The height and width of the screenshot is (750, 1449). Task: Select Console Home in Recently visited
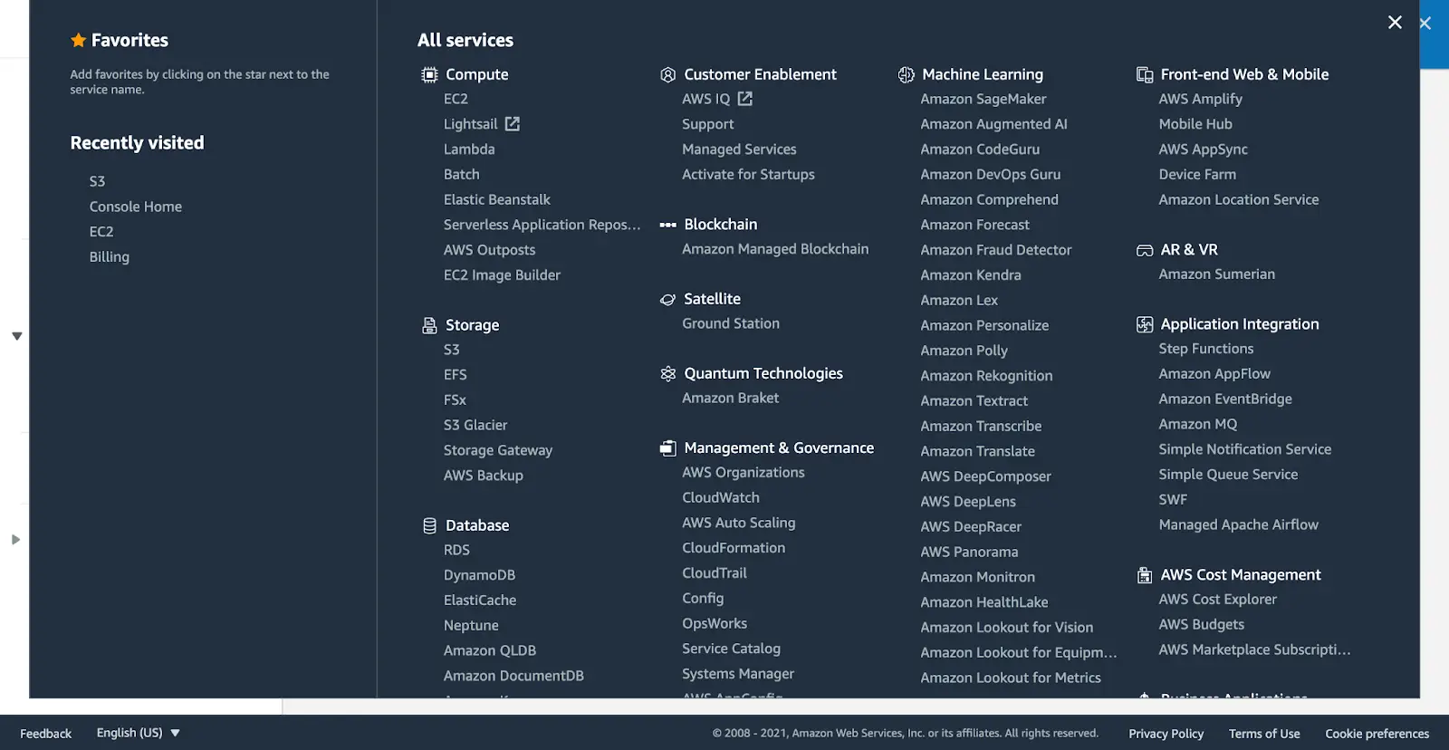tap(136, 207)
